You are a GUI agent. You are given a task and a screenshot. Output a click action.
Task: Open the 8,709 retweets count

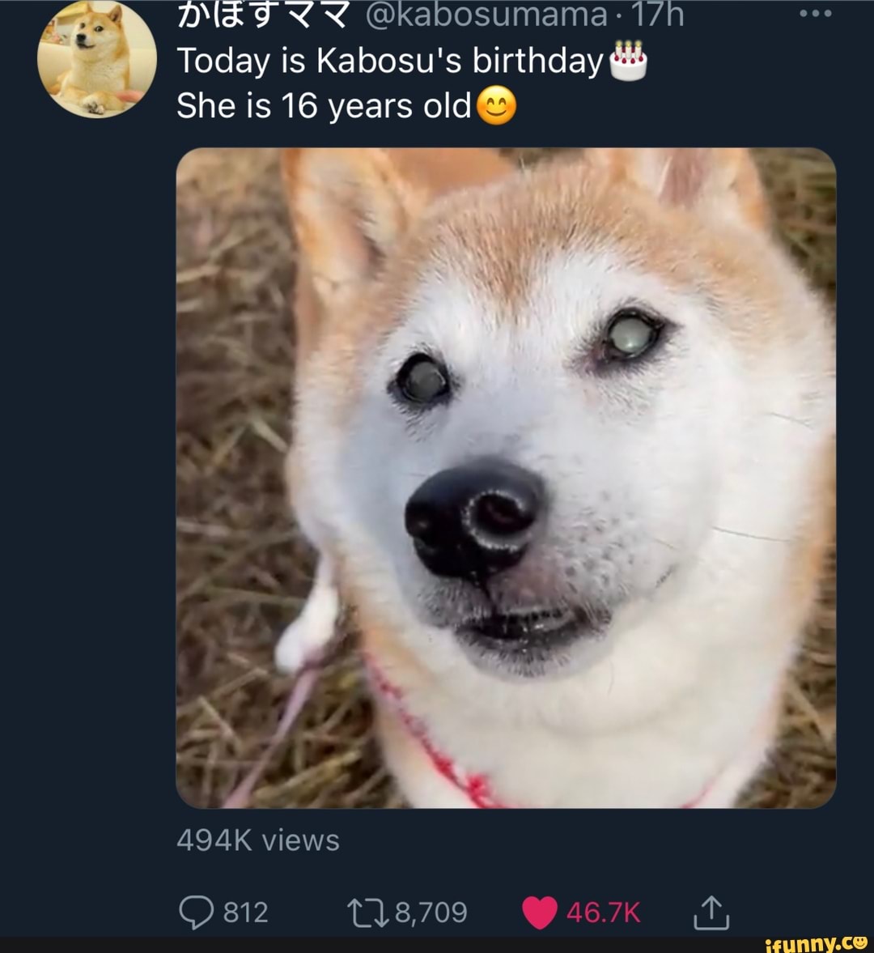(x=430, y=912)
